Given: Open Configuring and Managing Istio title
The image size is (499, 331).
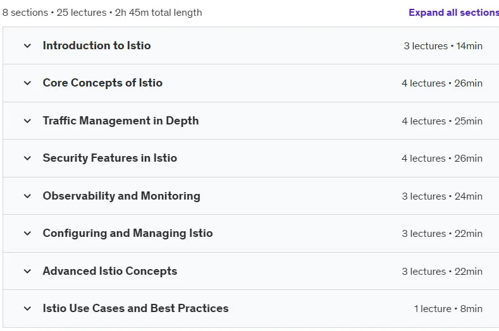Looking at the screenshot, I should pyautogui.click(x=128, y=233).
